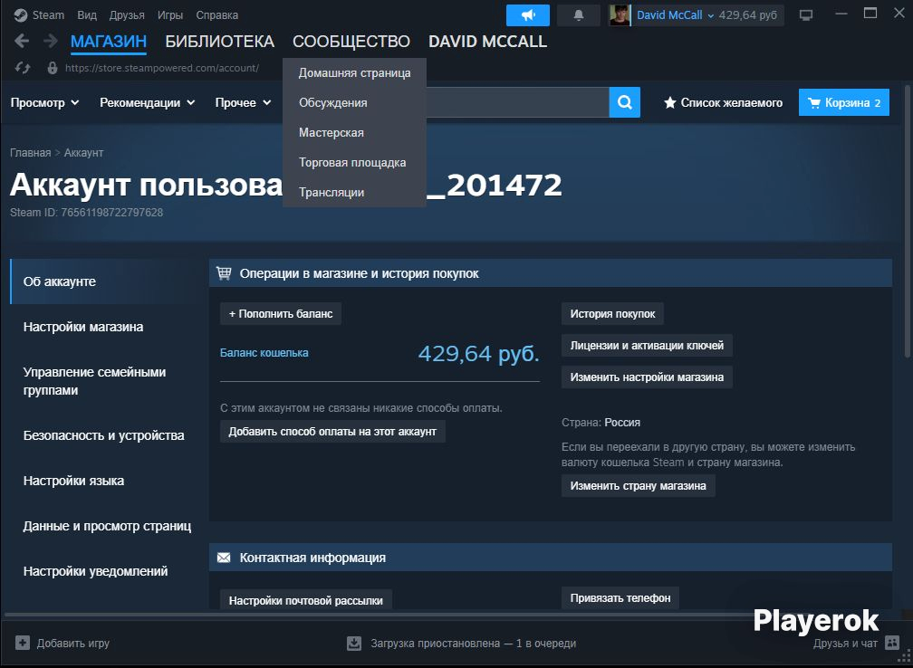Image resolution: width=913 pixels, height=668 pixels.
Task: Reload the page using the refresh icon
Action: [23, 68]
